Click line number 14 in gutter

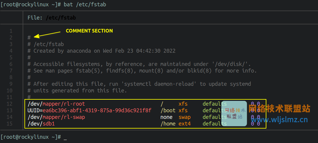[9, 117]
